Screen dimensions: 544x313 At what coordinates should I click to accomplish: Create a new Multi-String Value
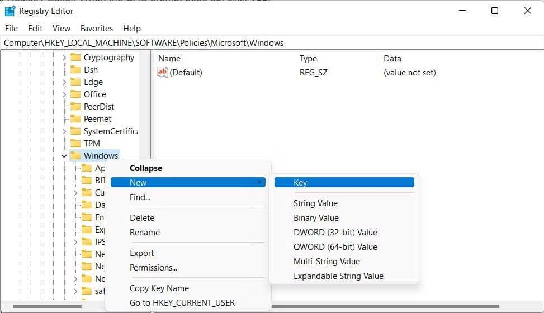coord(344,262)
